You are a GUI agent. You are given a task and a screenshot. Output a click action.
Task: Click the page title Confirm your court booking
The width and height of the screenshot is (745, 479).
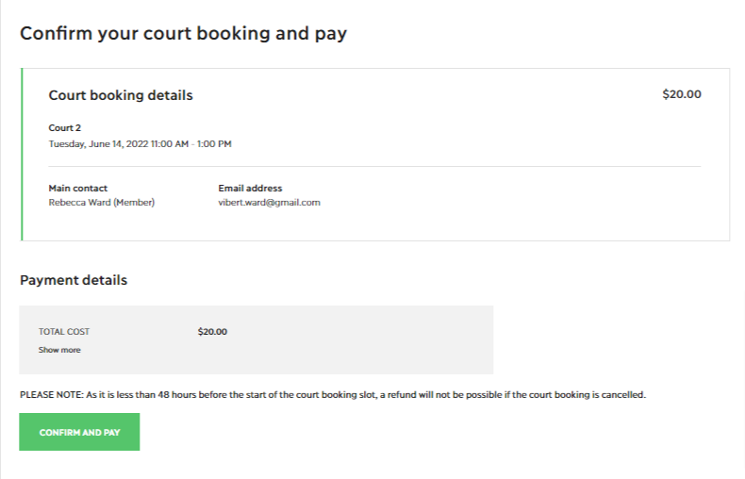pos(183,34)
